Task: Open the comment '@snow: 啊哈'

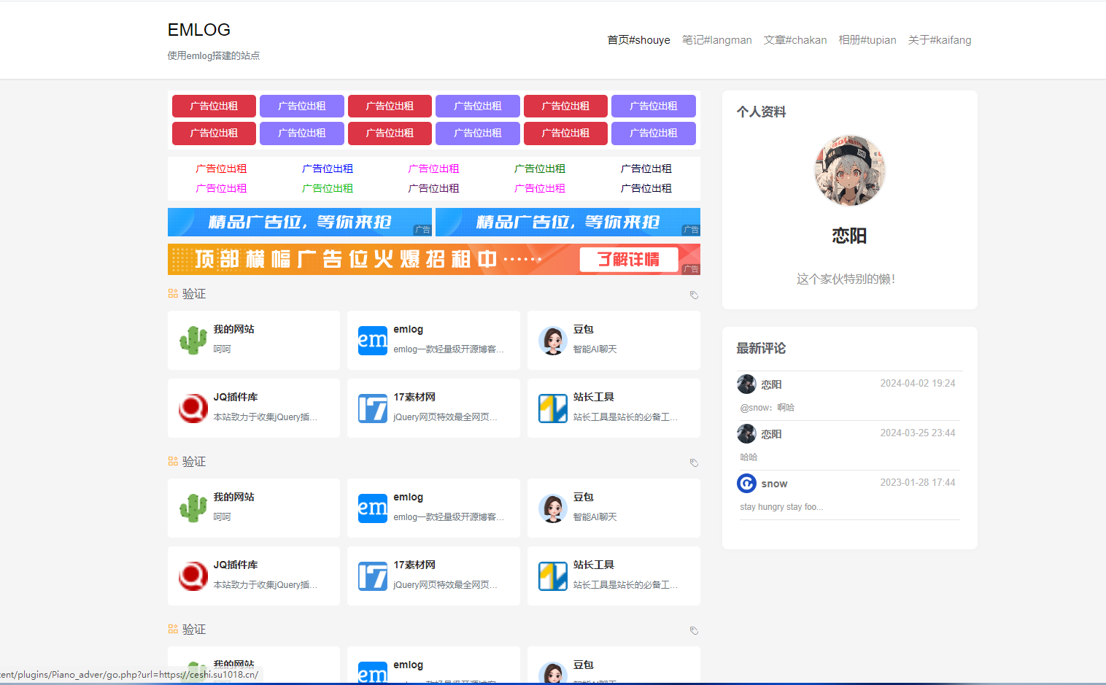Action: point(767,408)
